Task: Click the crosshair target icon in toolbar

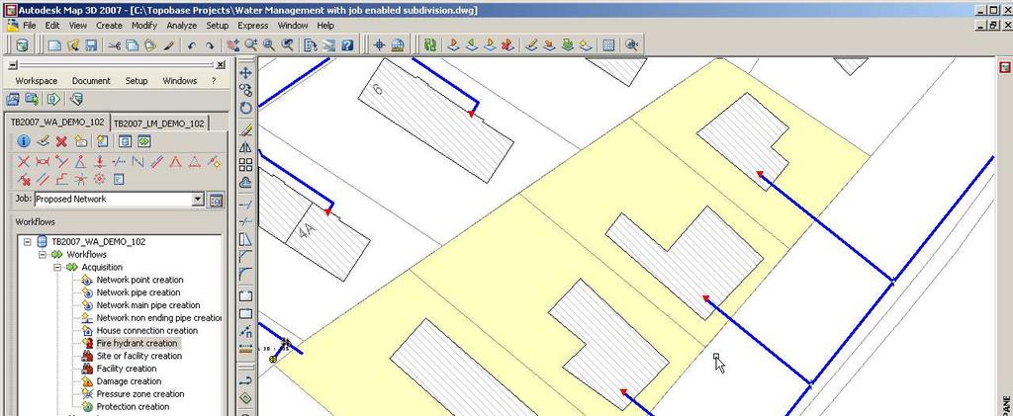Action: (379, 45)
